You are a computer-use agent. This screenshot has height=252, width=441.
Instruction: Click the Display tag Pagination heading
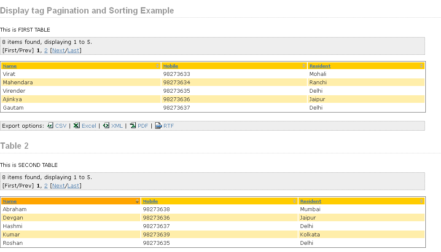point(87,11)
